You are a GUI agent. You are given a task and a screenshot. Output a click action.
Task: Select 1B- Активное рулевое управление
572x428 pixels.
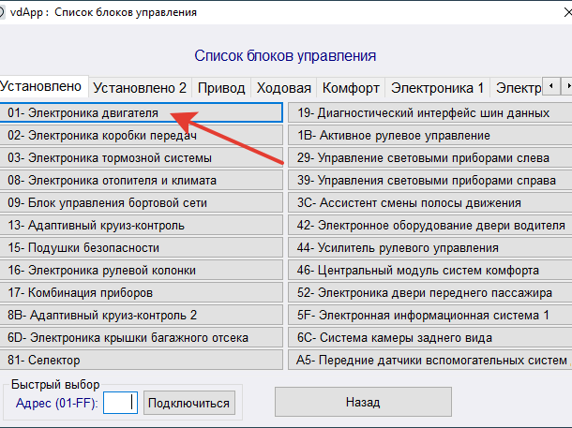tap(430, 135)
